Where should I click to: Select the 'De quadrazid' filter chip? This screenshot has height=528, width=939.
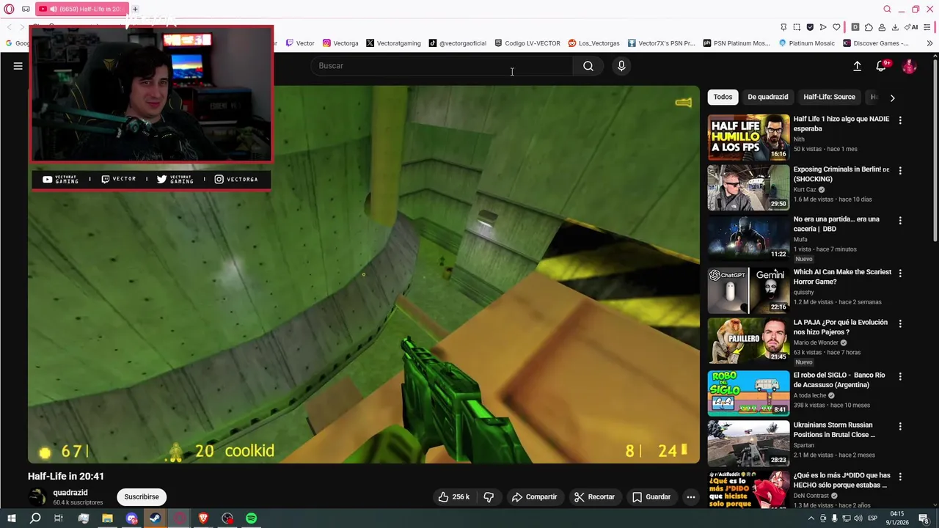pyautogui.click(x=767, y=97)
